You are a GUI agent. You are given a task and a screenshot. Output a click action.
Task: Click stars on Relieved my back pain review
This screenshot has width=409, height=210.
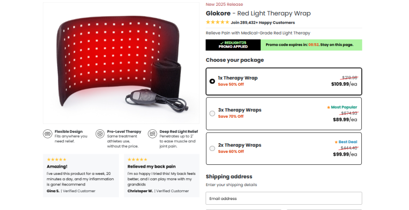(x=137, y=160)
